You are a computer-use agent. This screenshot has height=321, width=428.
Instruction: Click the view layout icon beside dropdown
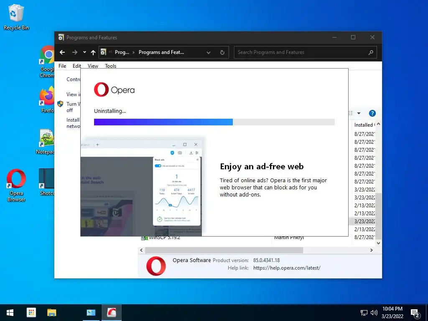point(351,113)
